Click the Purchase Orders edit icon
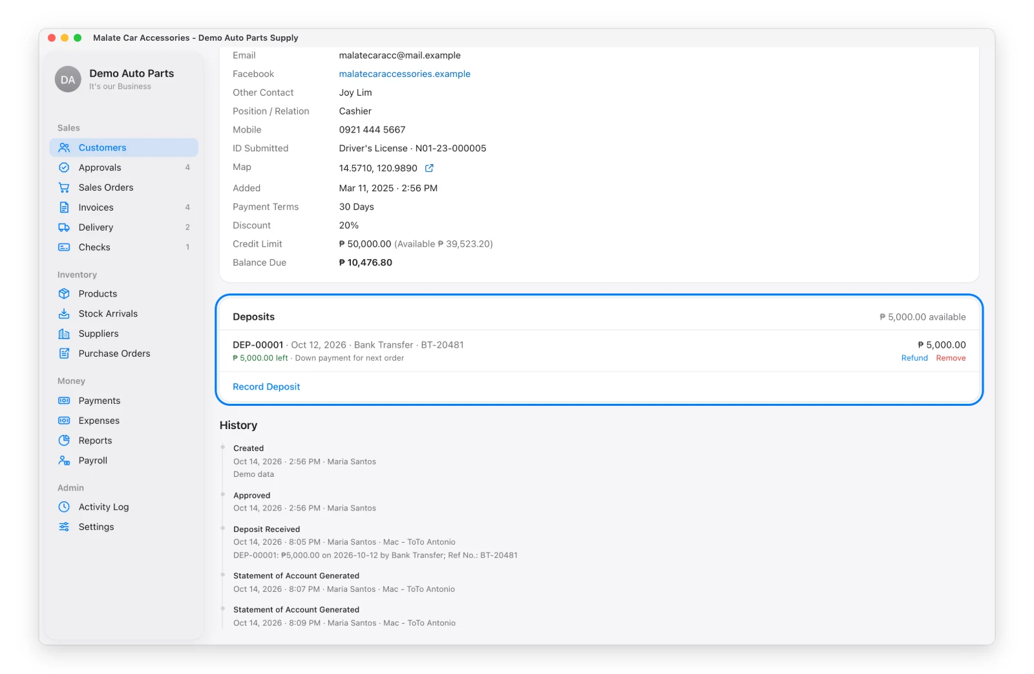The height and width of the screenshot is (674, 1034). pyautogui.click(x=64, y=353)
